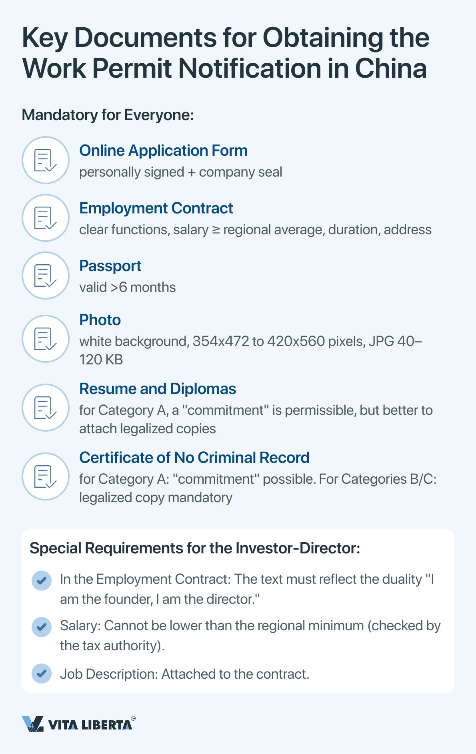Click the document icon beside Employment Contract
The height and width of the screenshot is (754, 476).
tap(46, 218)
